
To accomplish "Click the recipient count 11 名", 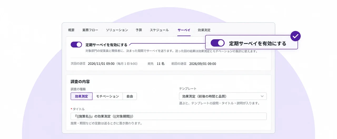I will point(161,64).
